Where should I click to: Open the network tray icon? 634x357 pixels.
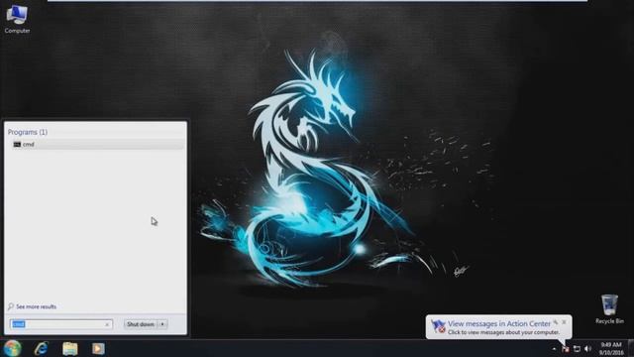tap(577, 348)
